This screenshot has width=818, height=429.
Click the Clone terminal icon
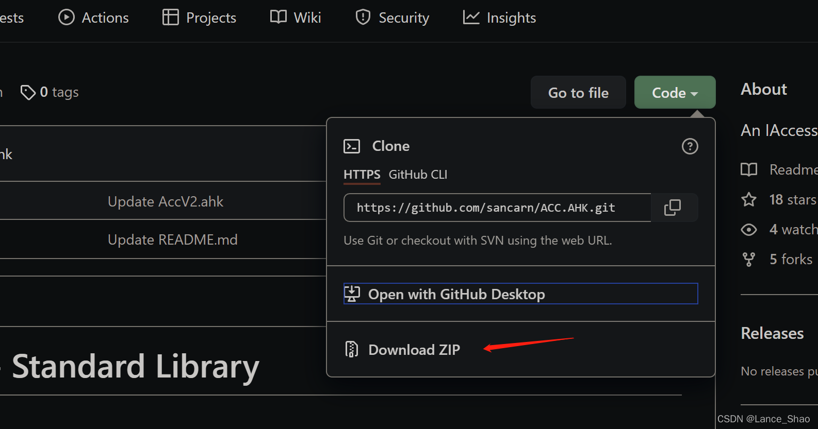(352, 146)
